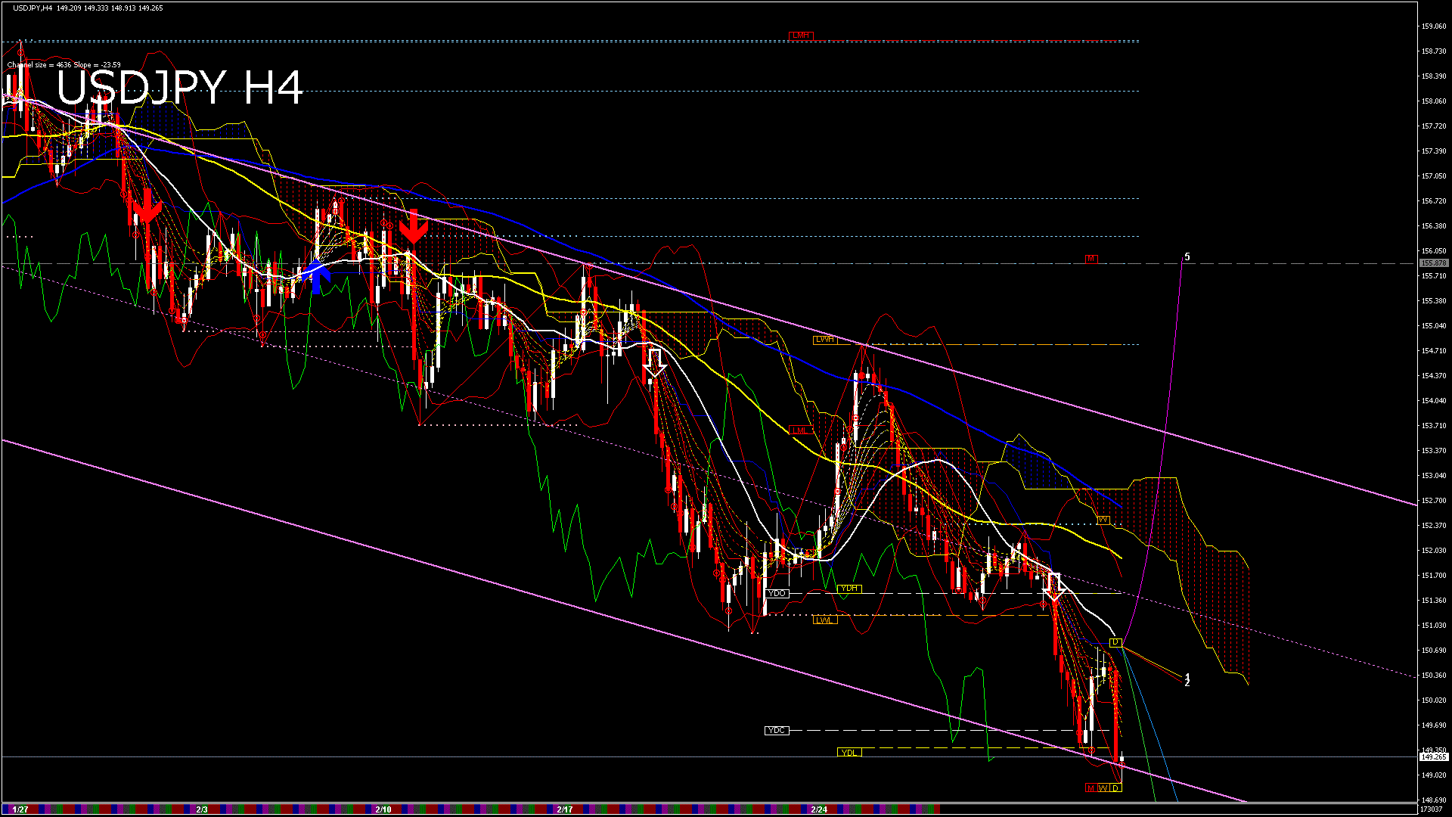The height and width of the screenshot is (817, 1452).
Task: Click the large USDJPY H4 title
Action: (x=180, y=88)
